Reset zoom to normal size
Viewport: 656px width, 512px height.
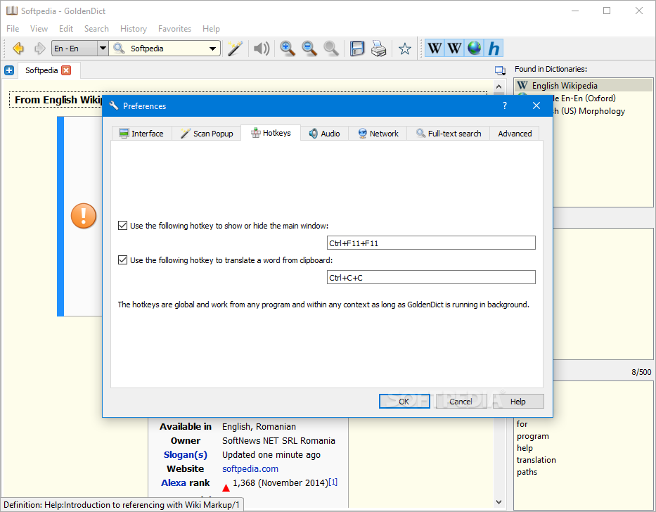click(x=331, y=49)
